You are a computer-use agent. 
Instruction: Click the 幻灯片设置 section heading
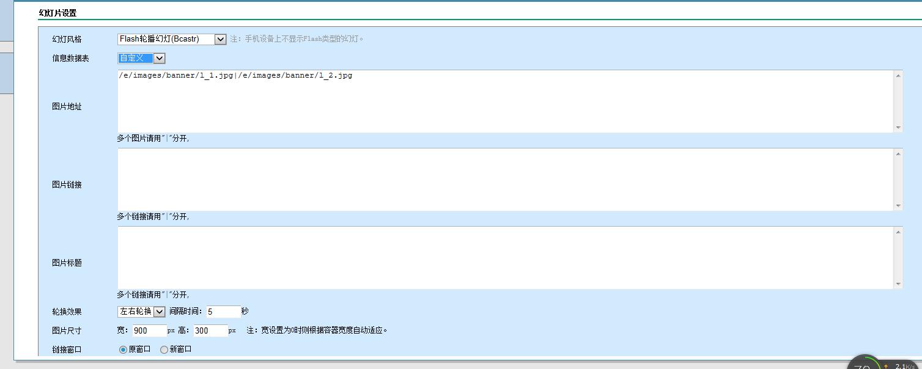57,13
